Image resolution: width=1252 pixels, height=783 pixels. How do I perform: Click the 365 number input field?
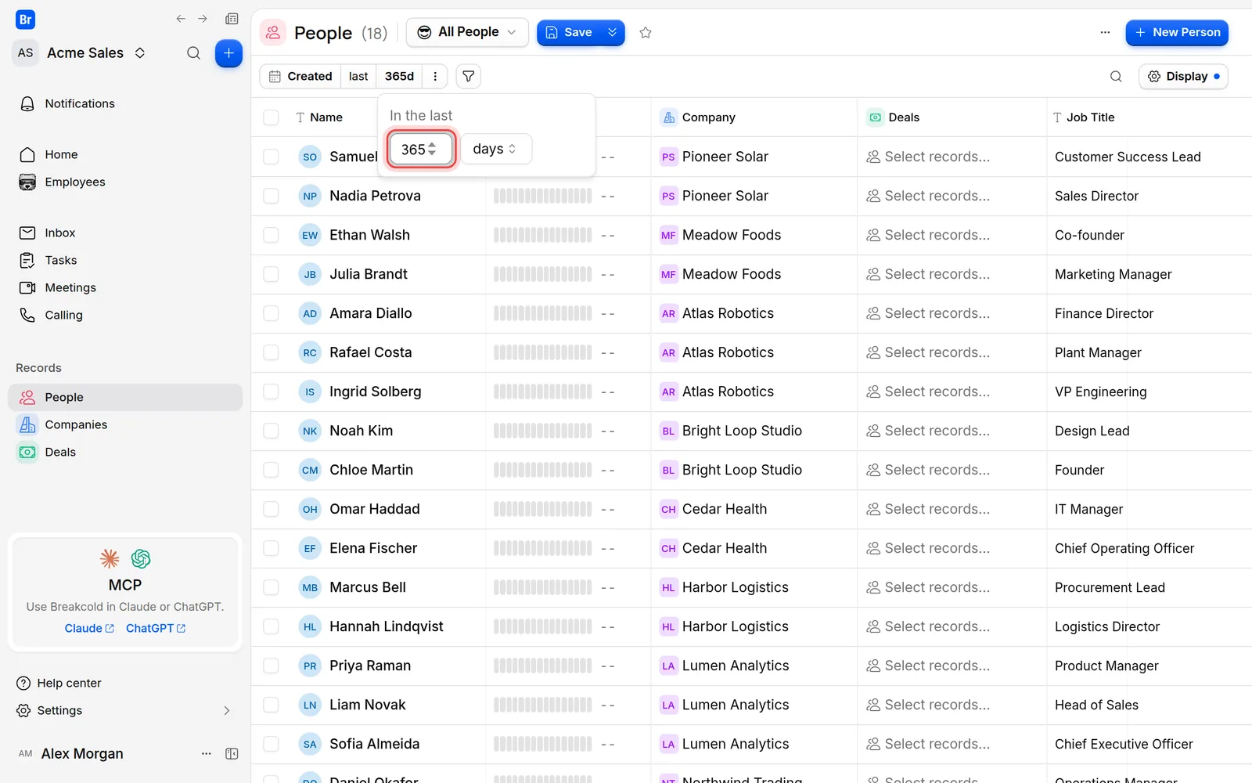pyautogui.click(x=420, y=149)
